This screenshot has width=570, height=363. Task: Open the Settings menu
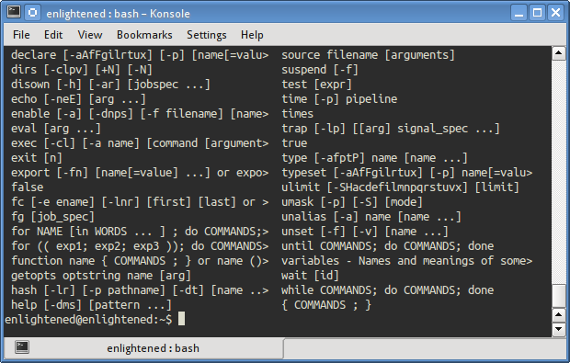tap(207, 35)
